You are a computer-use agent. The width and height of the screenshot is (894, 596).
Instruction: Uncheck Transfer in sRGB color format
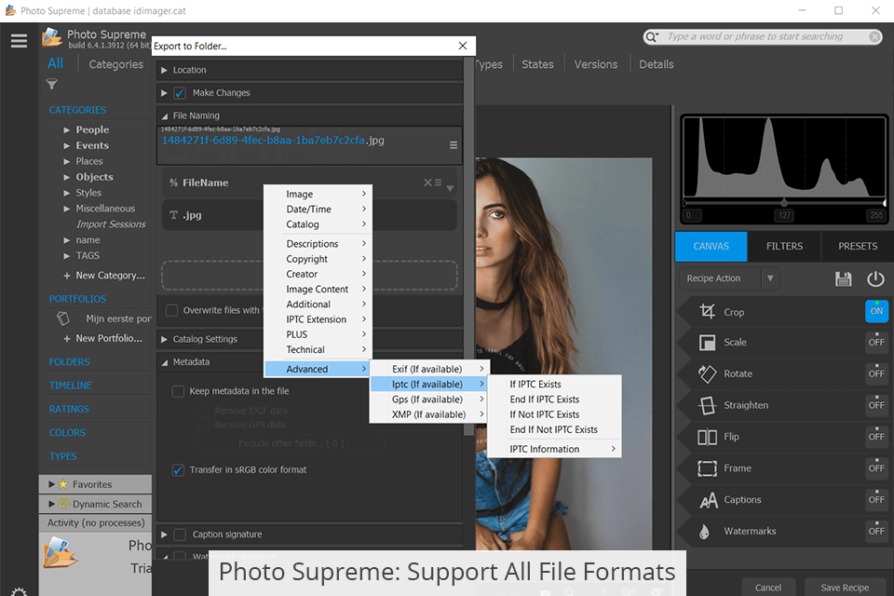(x=178, y=470)
